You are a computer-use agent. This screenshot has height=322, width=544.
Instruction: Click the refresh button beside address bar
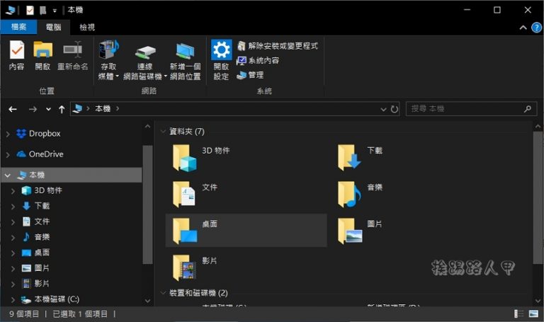click(395, 109)
